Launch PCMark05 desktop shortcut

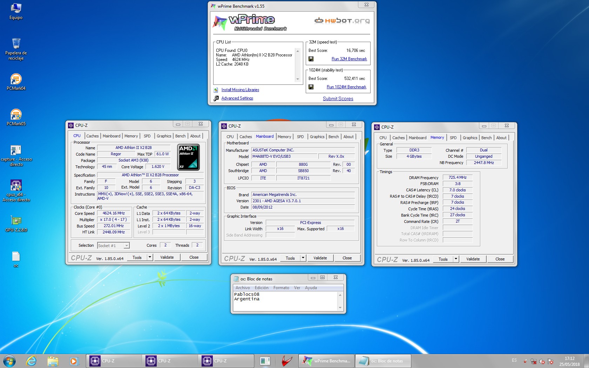tap(16, 117)
